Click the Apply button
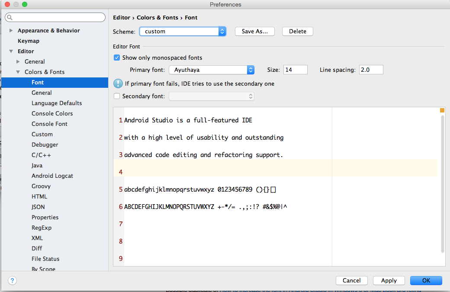Viewport: 450px width, 292px height. click(x=389, y=280)
